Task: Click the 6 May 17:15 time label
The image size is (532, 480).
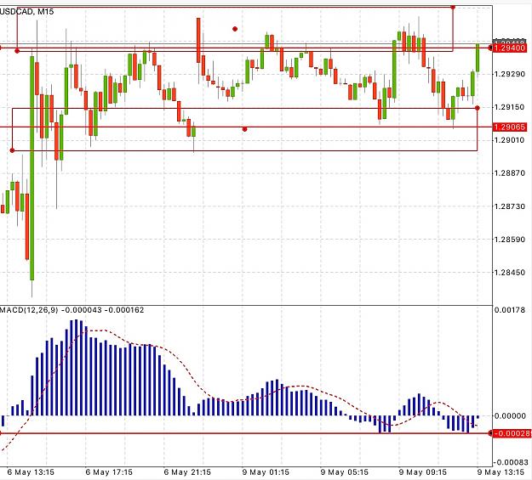Action: coord(109,472)
